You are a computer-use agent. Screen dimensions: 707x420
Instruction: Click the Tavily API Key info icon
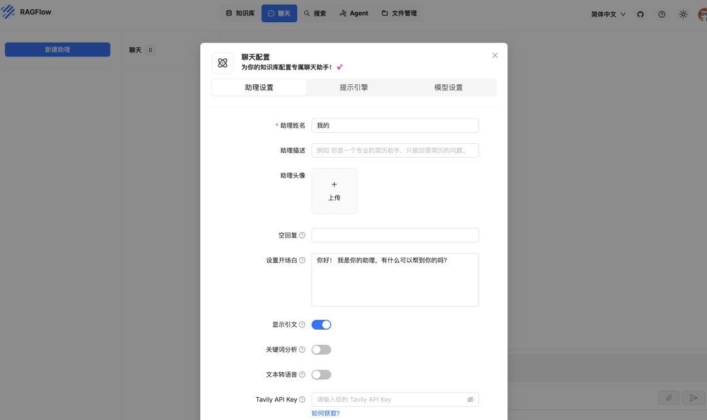point(303,399)
